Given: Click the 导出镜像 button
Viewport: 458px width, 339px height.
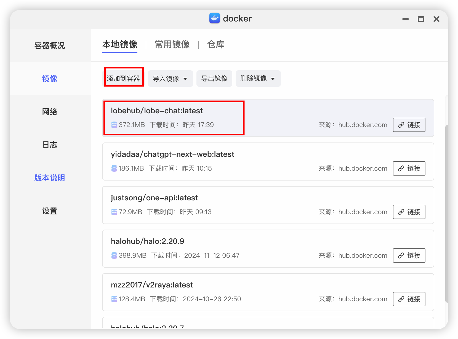Looking at the screenshot, I should [x=214, y=79].
